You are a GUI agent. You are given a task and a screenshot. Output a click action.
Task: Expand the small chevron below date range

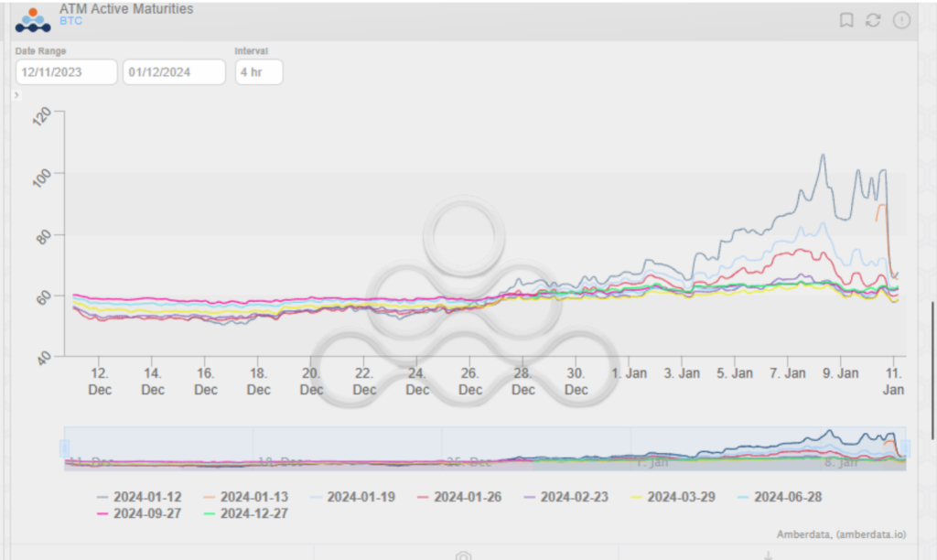pyautogui.click(x=16, y=95)
